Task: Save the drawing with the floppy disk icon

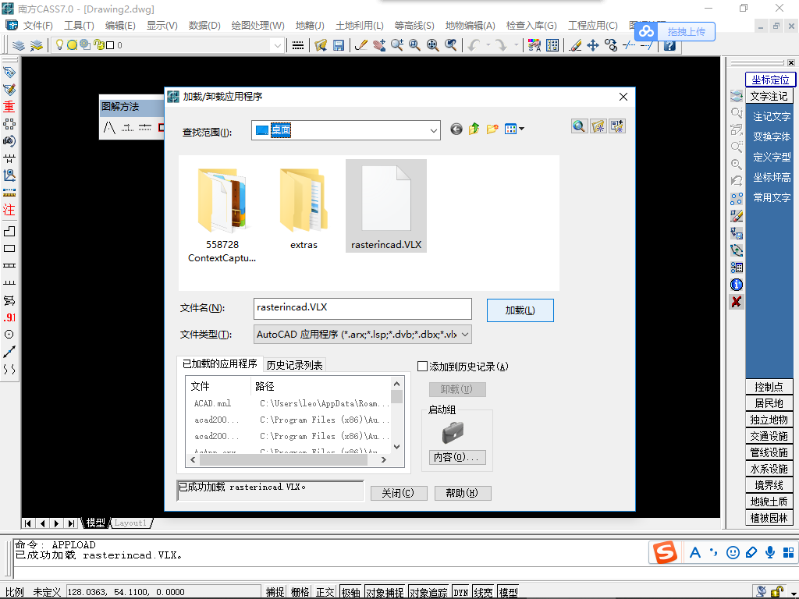Action: click(x=339, y=45)
